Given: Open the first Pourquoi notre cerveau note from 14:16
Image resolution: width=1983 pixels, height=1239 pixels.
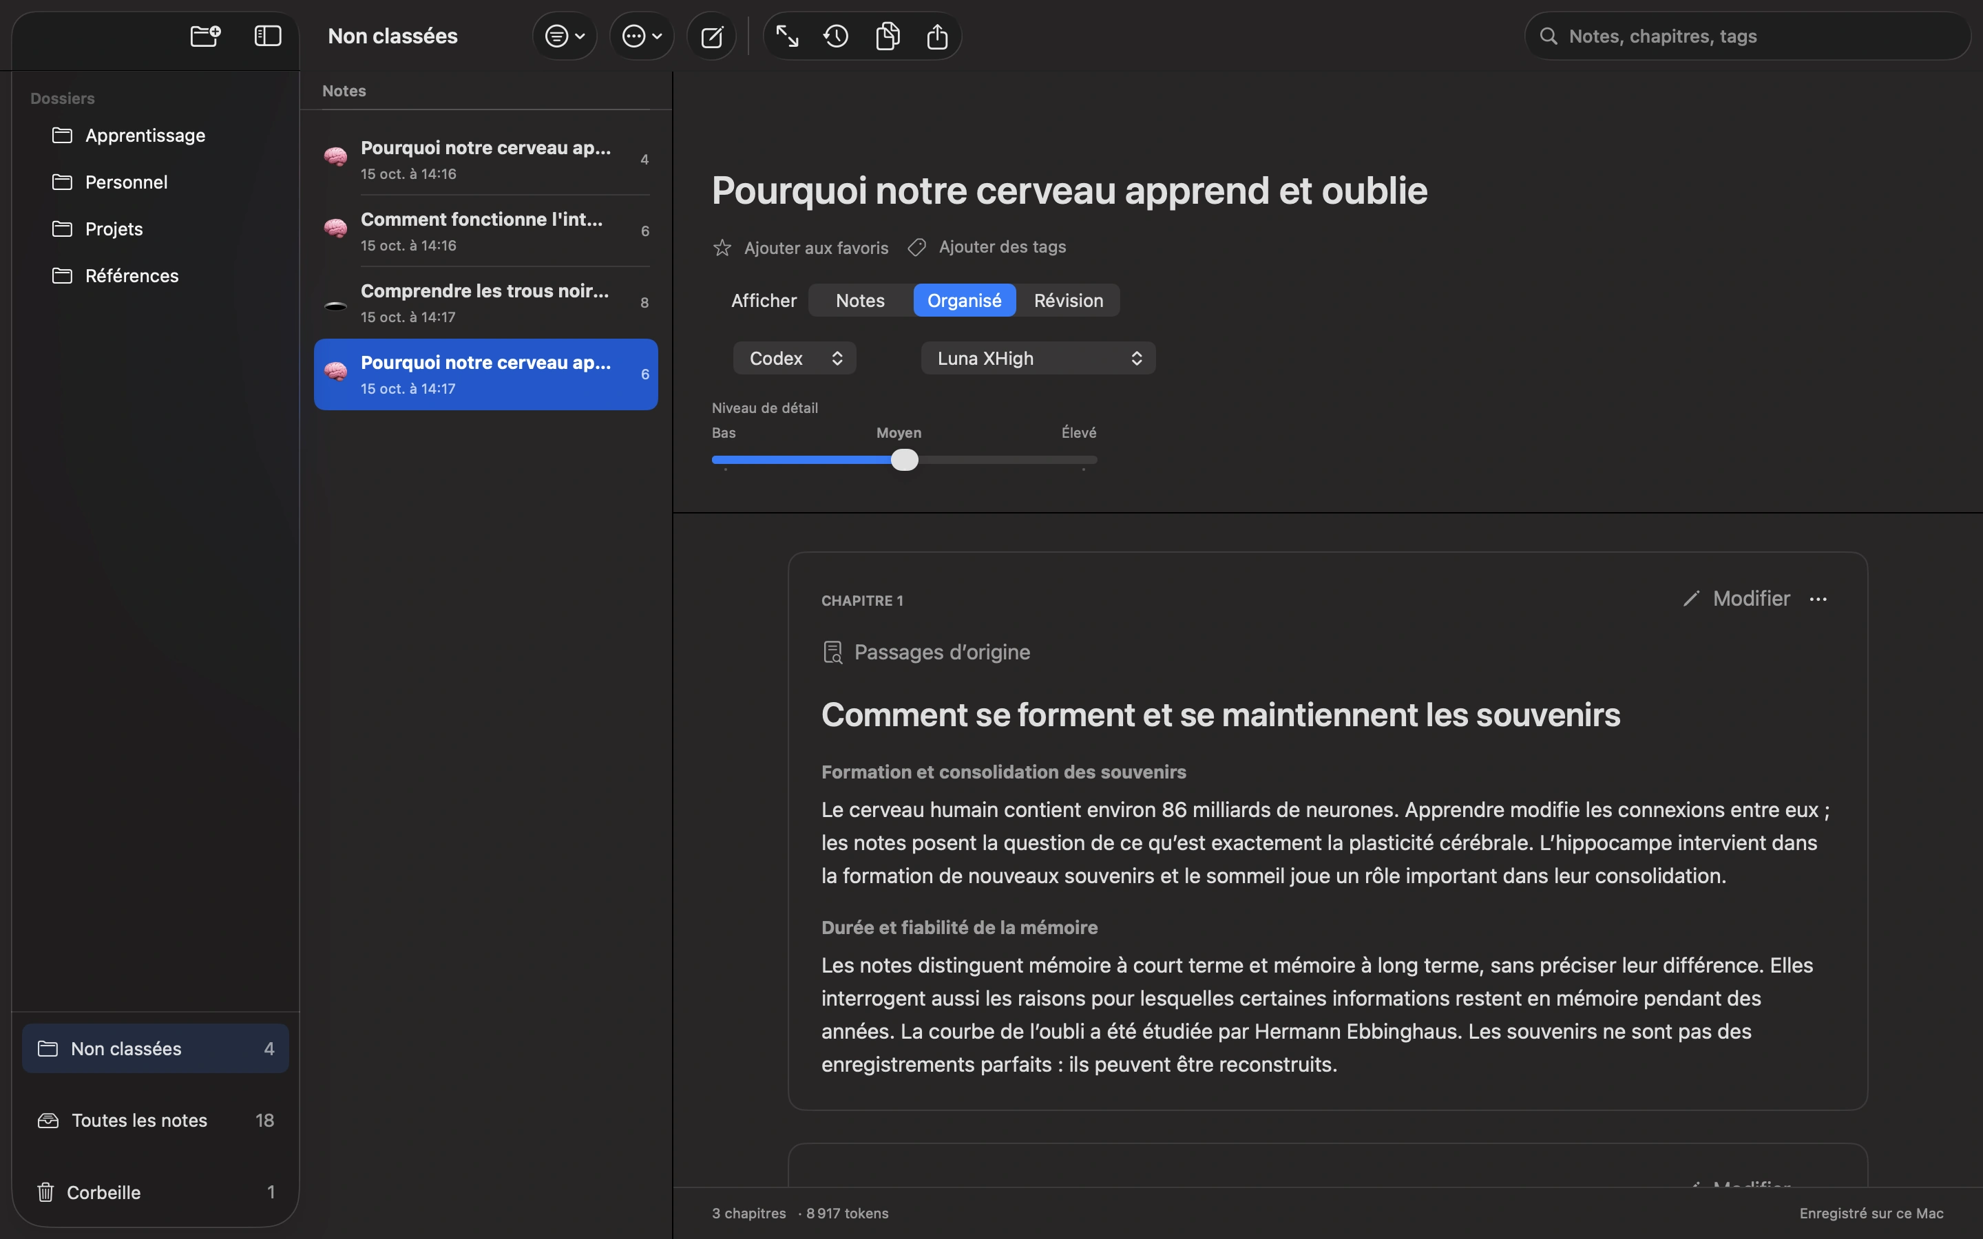Looking at the screenshot, I should 486,160.
